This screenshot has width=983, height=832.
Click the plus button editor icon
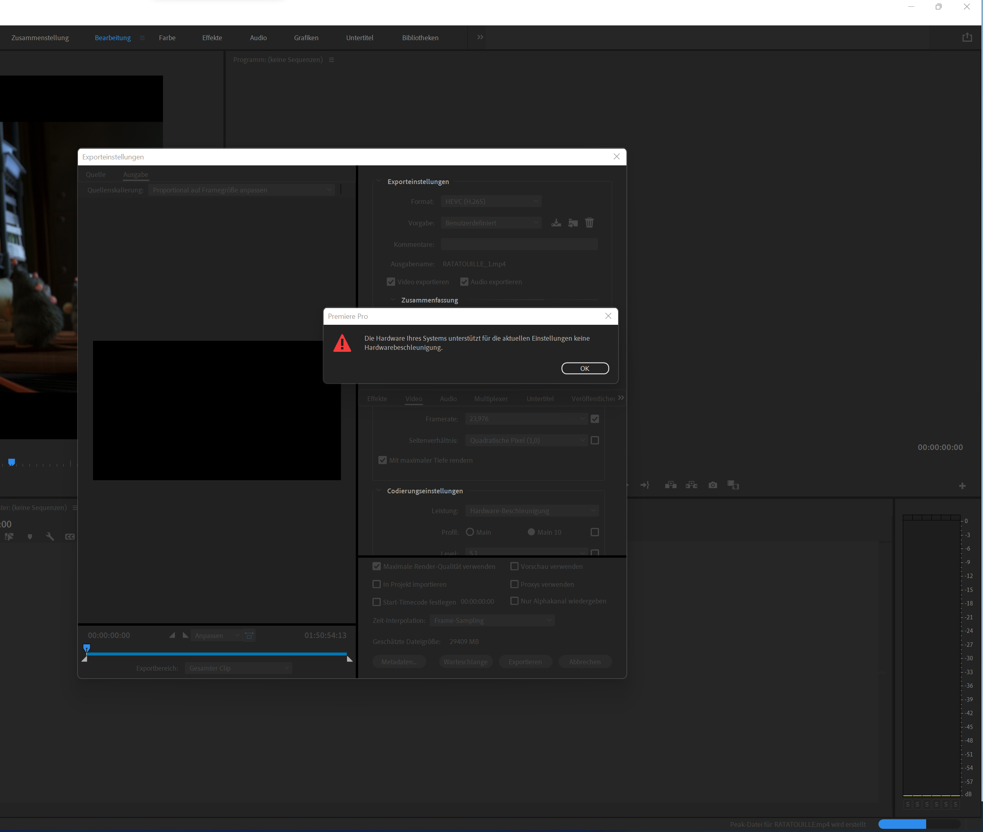pos(962,486)
